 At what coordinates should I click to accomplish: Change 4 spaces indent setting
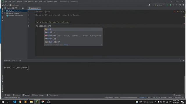(164, 97)
